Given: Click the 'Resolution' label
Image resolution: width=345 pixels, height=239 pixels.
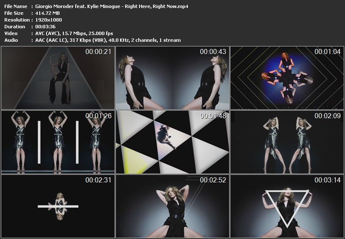Looking at the screenshot, I should coord(17,20).
